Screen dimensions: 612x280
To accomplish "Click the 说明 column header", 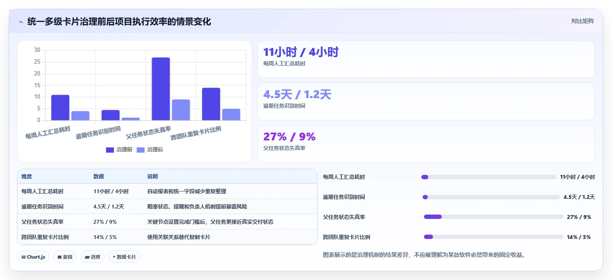I will pyautogui.click(x=153, y=177).
